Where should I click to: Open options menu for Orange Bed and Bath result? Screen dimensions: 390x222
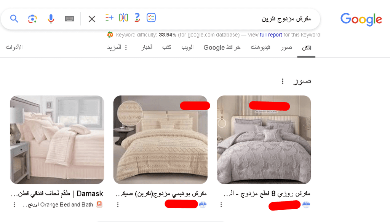click(14, 205)
